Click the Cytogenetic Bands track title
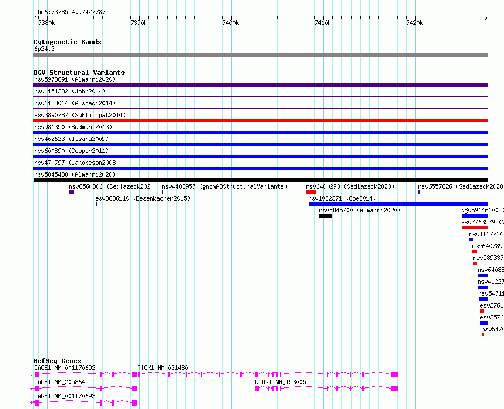This screenshot has width=504, height=409. [67, 42]
